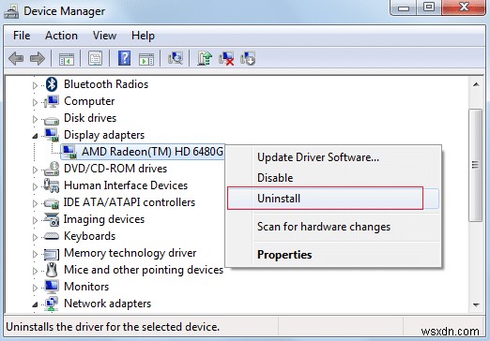Viewport: 490px width, 341px height.
Task: Expand the Monitors node
Action: (35, 288)
